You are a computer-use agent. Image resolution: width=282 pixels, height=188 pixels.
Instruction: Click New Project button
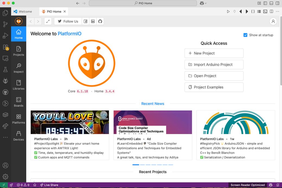214,53
